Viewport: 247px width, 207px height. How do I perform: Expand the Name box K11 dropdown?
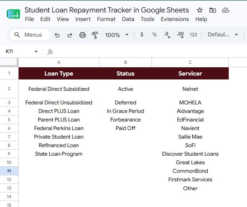pos(36,52)
